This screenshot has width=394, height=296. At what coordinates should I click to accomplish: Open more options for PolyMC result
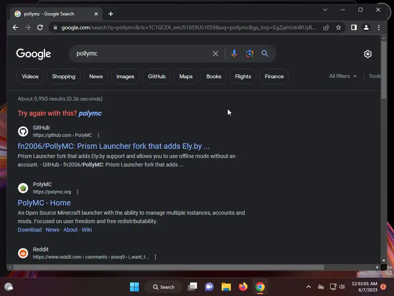pos(78,192)
